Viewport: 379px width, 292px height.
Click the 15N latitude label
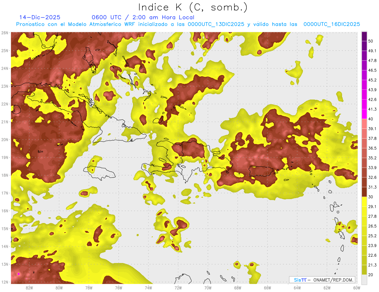coord(5,228)
